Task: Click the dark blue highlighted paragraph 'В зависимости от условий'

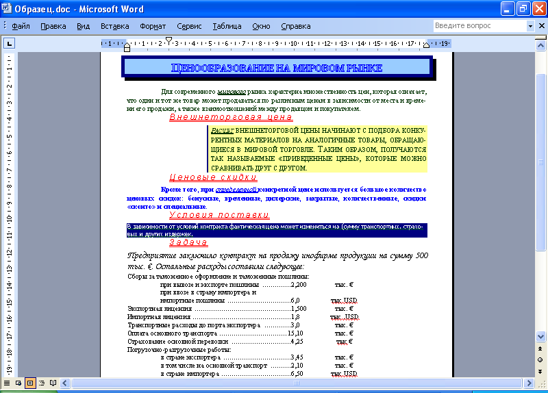Action: pos(277,230)
